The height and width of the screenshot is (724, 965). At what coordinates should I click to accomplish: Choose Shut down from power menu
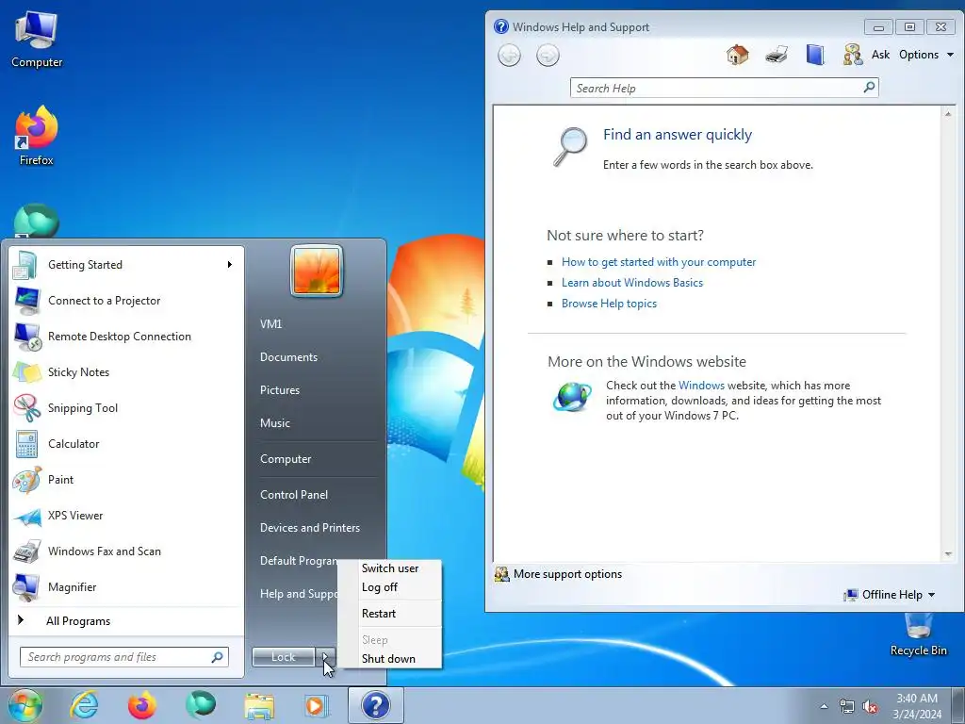[x=390, y=659]
